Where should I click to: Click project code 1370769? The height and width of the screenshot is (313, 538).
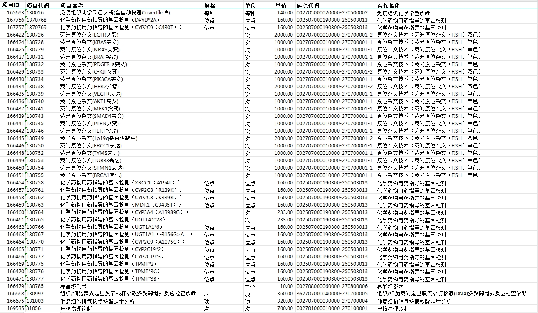coord(36,28)
